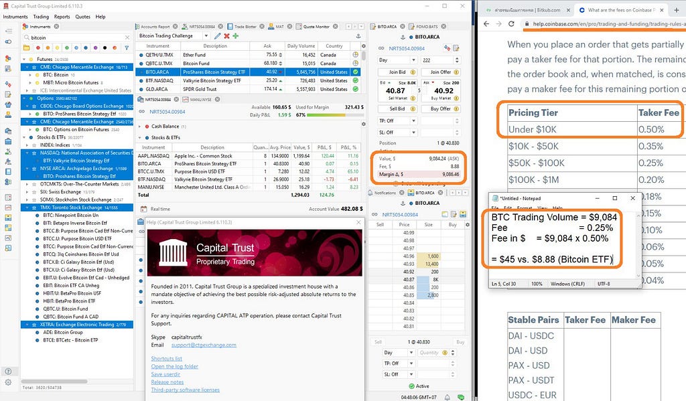
Task: Open the settings gear icon at the bottom of the left sidebar
Action: (x=8, y=382)
